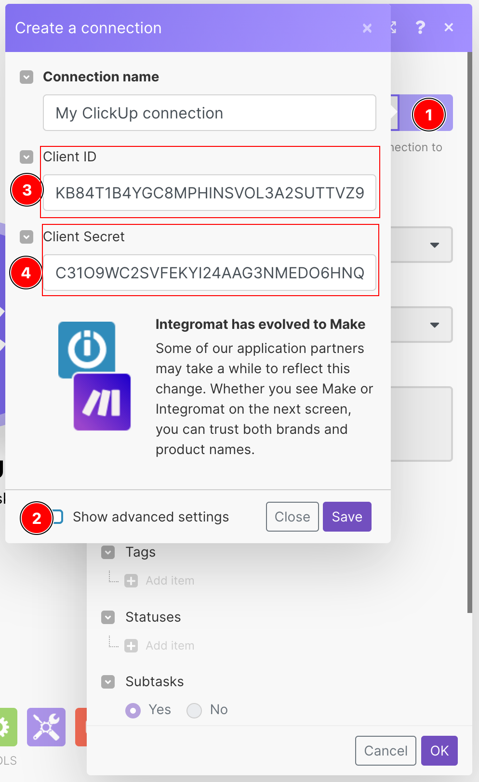The height and width of the screenshot is (782, 479).
Task: Collapse the Client ID field toggle
Action: (x=27, y=157)
